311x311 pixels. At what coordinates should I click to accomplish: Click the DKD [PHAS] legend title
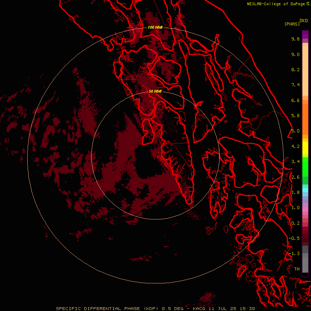(x=296, y=22)
